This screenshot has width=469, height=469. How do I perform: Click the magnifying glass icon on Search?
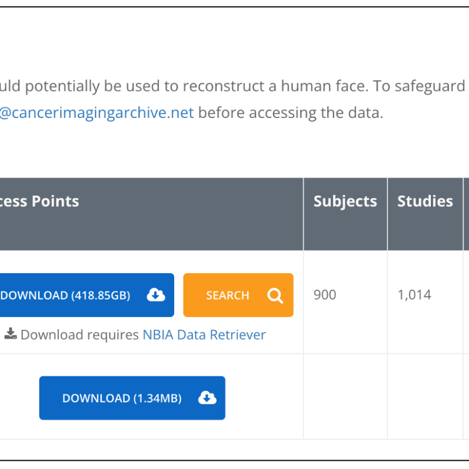click(x=275, y=295)
